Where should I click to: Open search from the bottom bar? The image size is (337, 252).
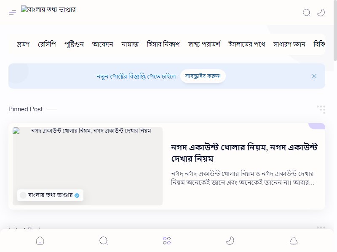[x=104, y=240]
